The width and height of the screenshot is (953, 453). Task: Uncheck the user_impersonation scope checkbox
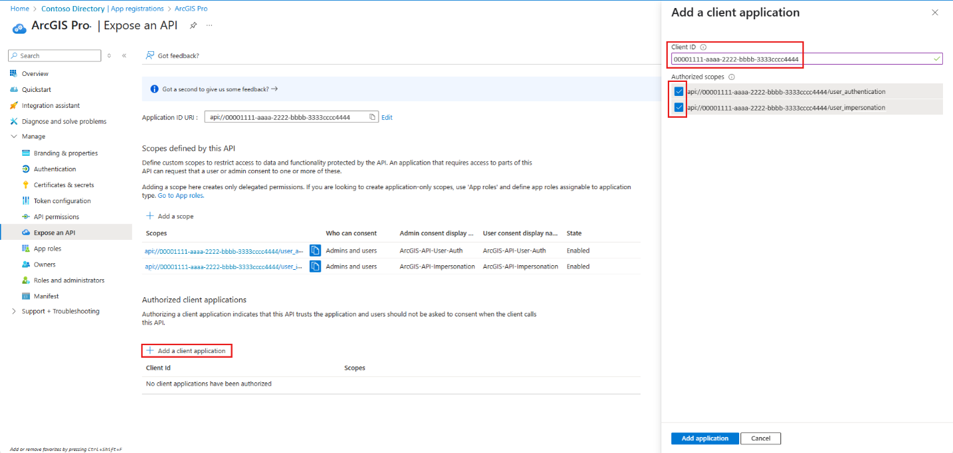678,107
